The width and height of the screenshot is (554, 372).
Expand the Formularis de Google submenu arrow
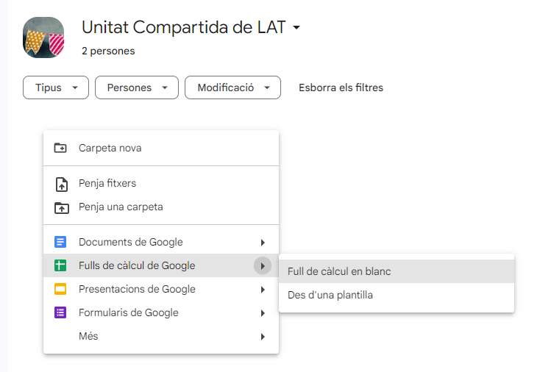click(x=263, y=313)
